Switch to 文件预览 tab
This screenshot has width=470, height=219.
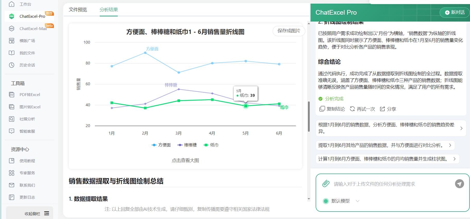pyautogui.click(x=78, y=10)
